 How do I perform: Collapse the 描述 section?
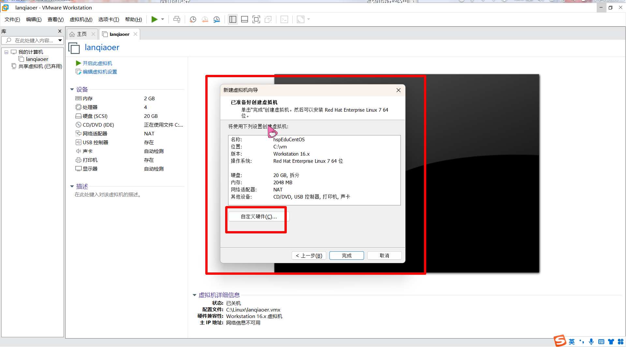pyautogui.click(x=72, y=187)
